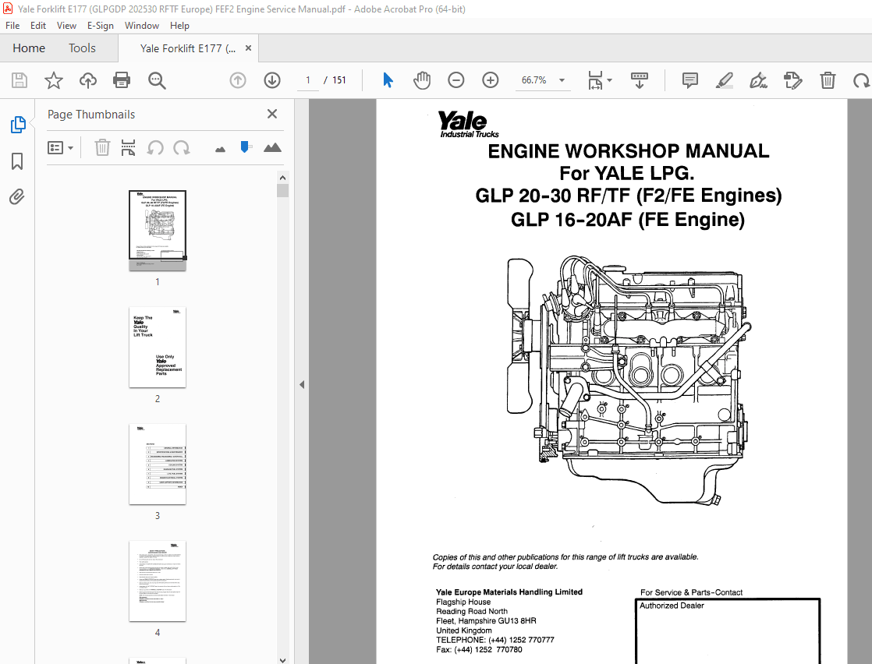Click the Print icon

point(122,79)
